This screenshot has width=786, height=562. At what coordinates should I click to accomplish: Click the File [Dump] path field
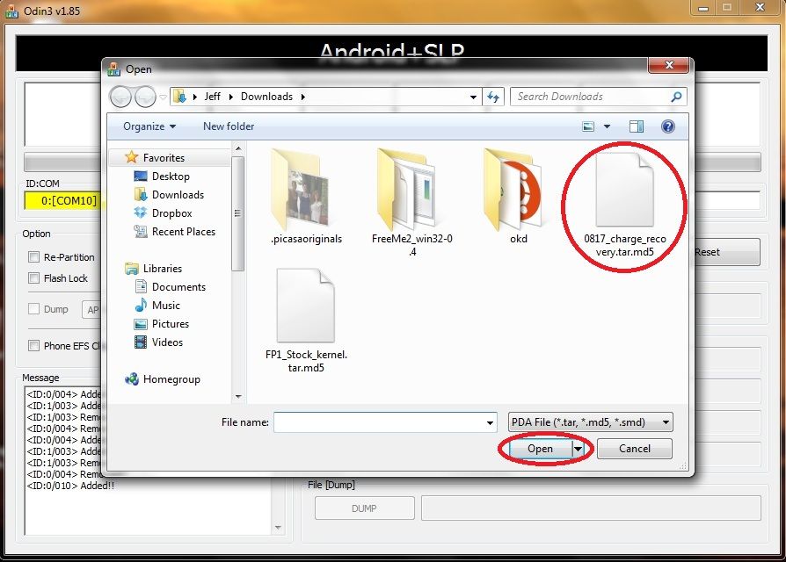click(x=591, y=508)
